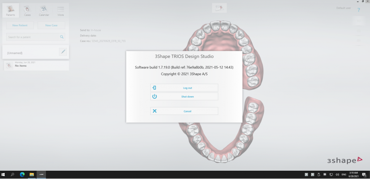
Task: Click the Search for a patient field
Action: (32, 37)
